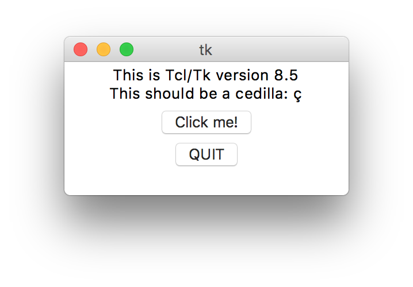Click the word 'Tcl/Tk' in the first label
413x287 pixels.
188,75
